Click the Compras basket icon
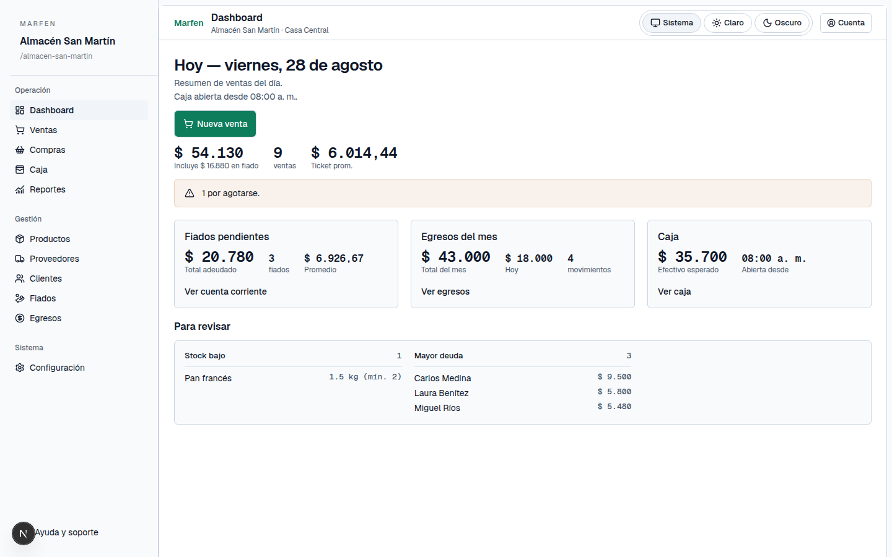The width and height of the screenshot is (892, 557). pyautogui.click(x=20, y=150)
